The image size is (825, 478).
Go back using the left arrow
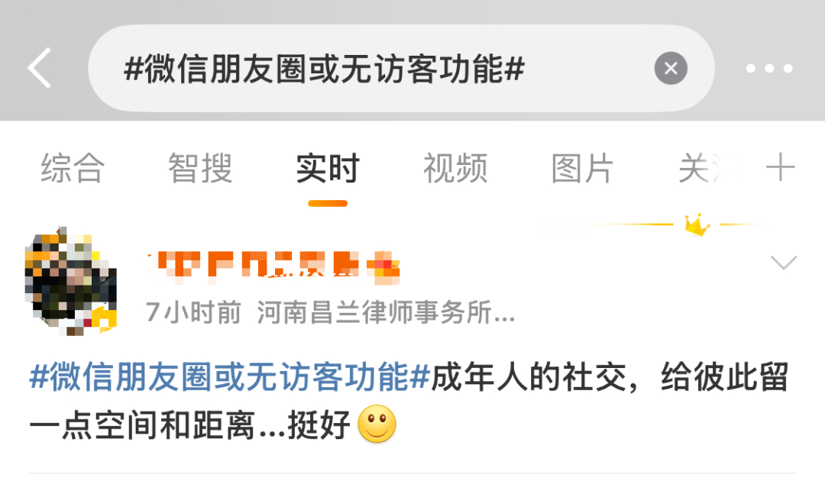[x=40, y=68]
